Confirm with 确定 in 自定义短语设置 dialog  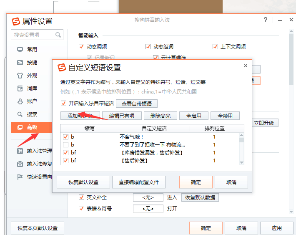pyautogui.click(x=196, y=182)
